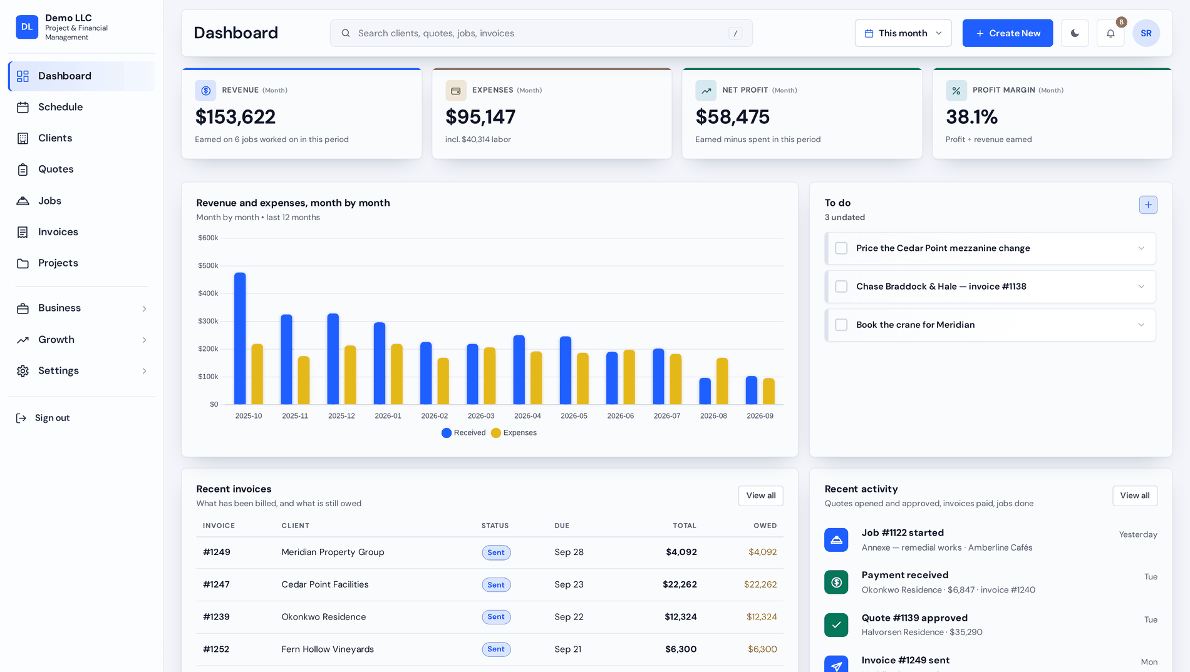1190x672 pixels.
Task: Click the Quotes clipboard icon in the sidebar
Action: click(x=23, y=170)
